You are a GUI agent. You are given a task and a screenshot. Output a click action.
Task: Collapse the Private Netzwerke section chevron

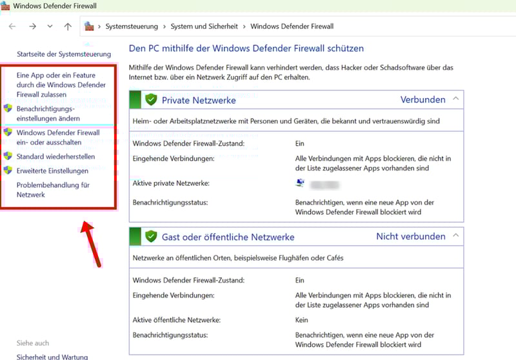point(455,99)
